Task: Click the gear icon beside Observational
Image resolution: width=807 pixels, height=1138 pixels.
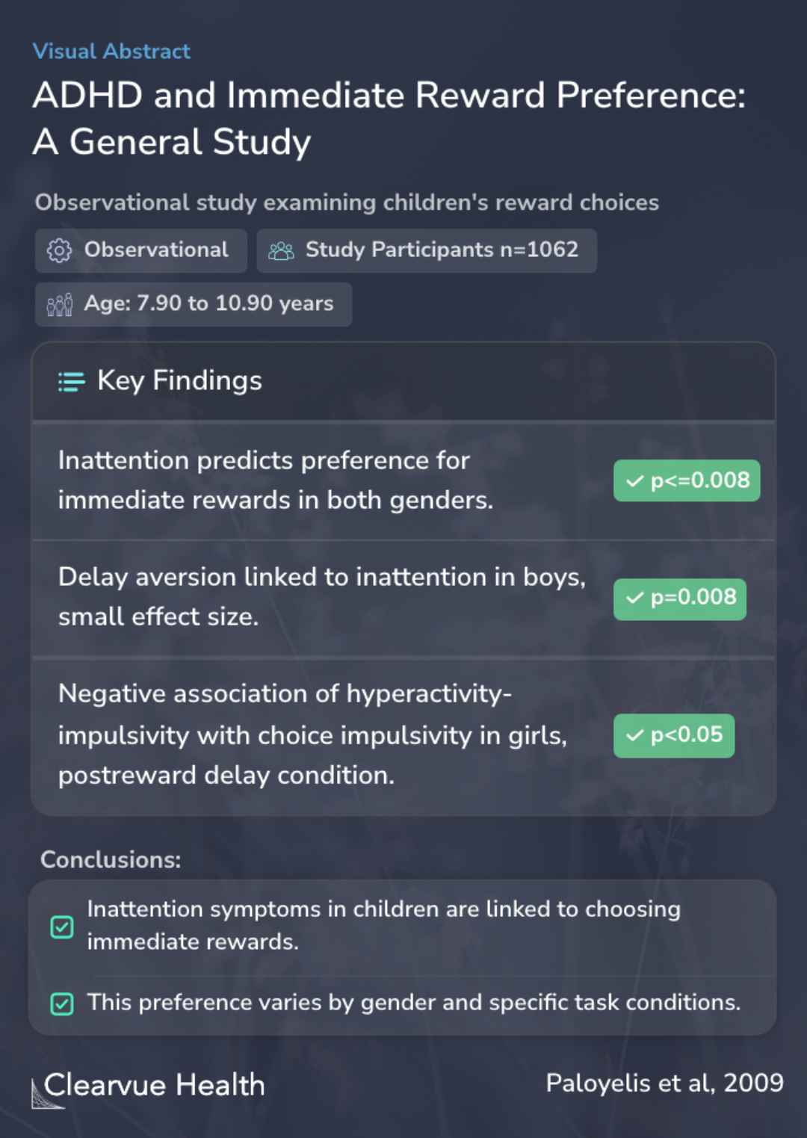Action: pos(59,250)
